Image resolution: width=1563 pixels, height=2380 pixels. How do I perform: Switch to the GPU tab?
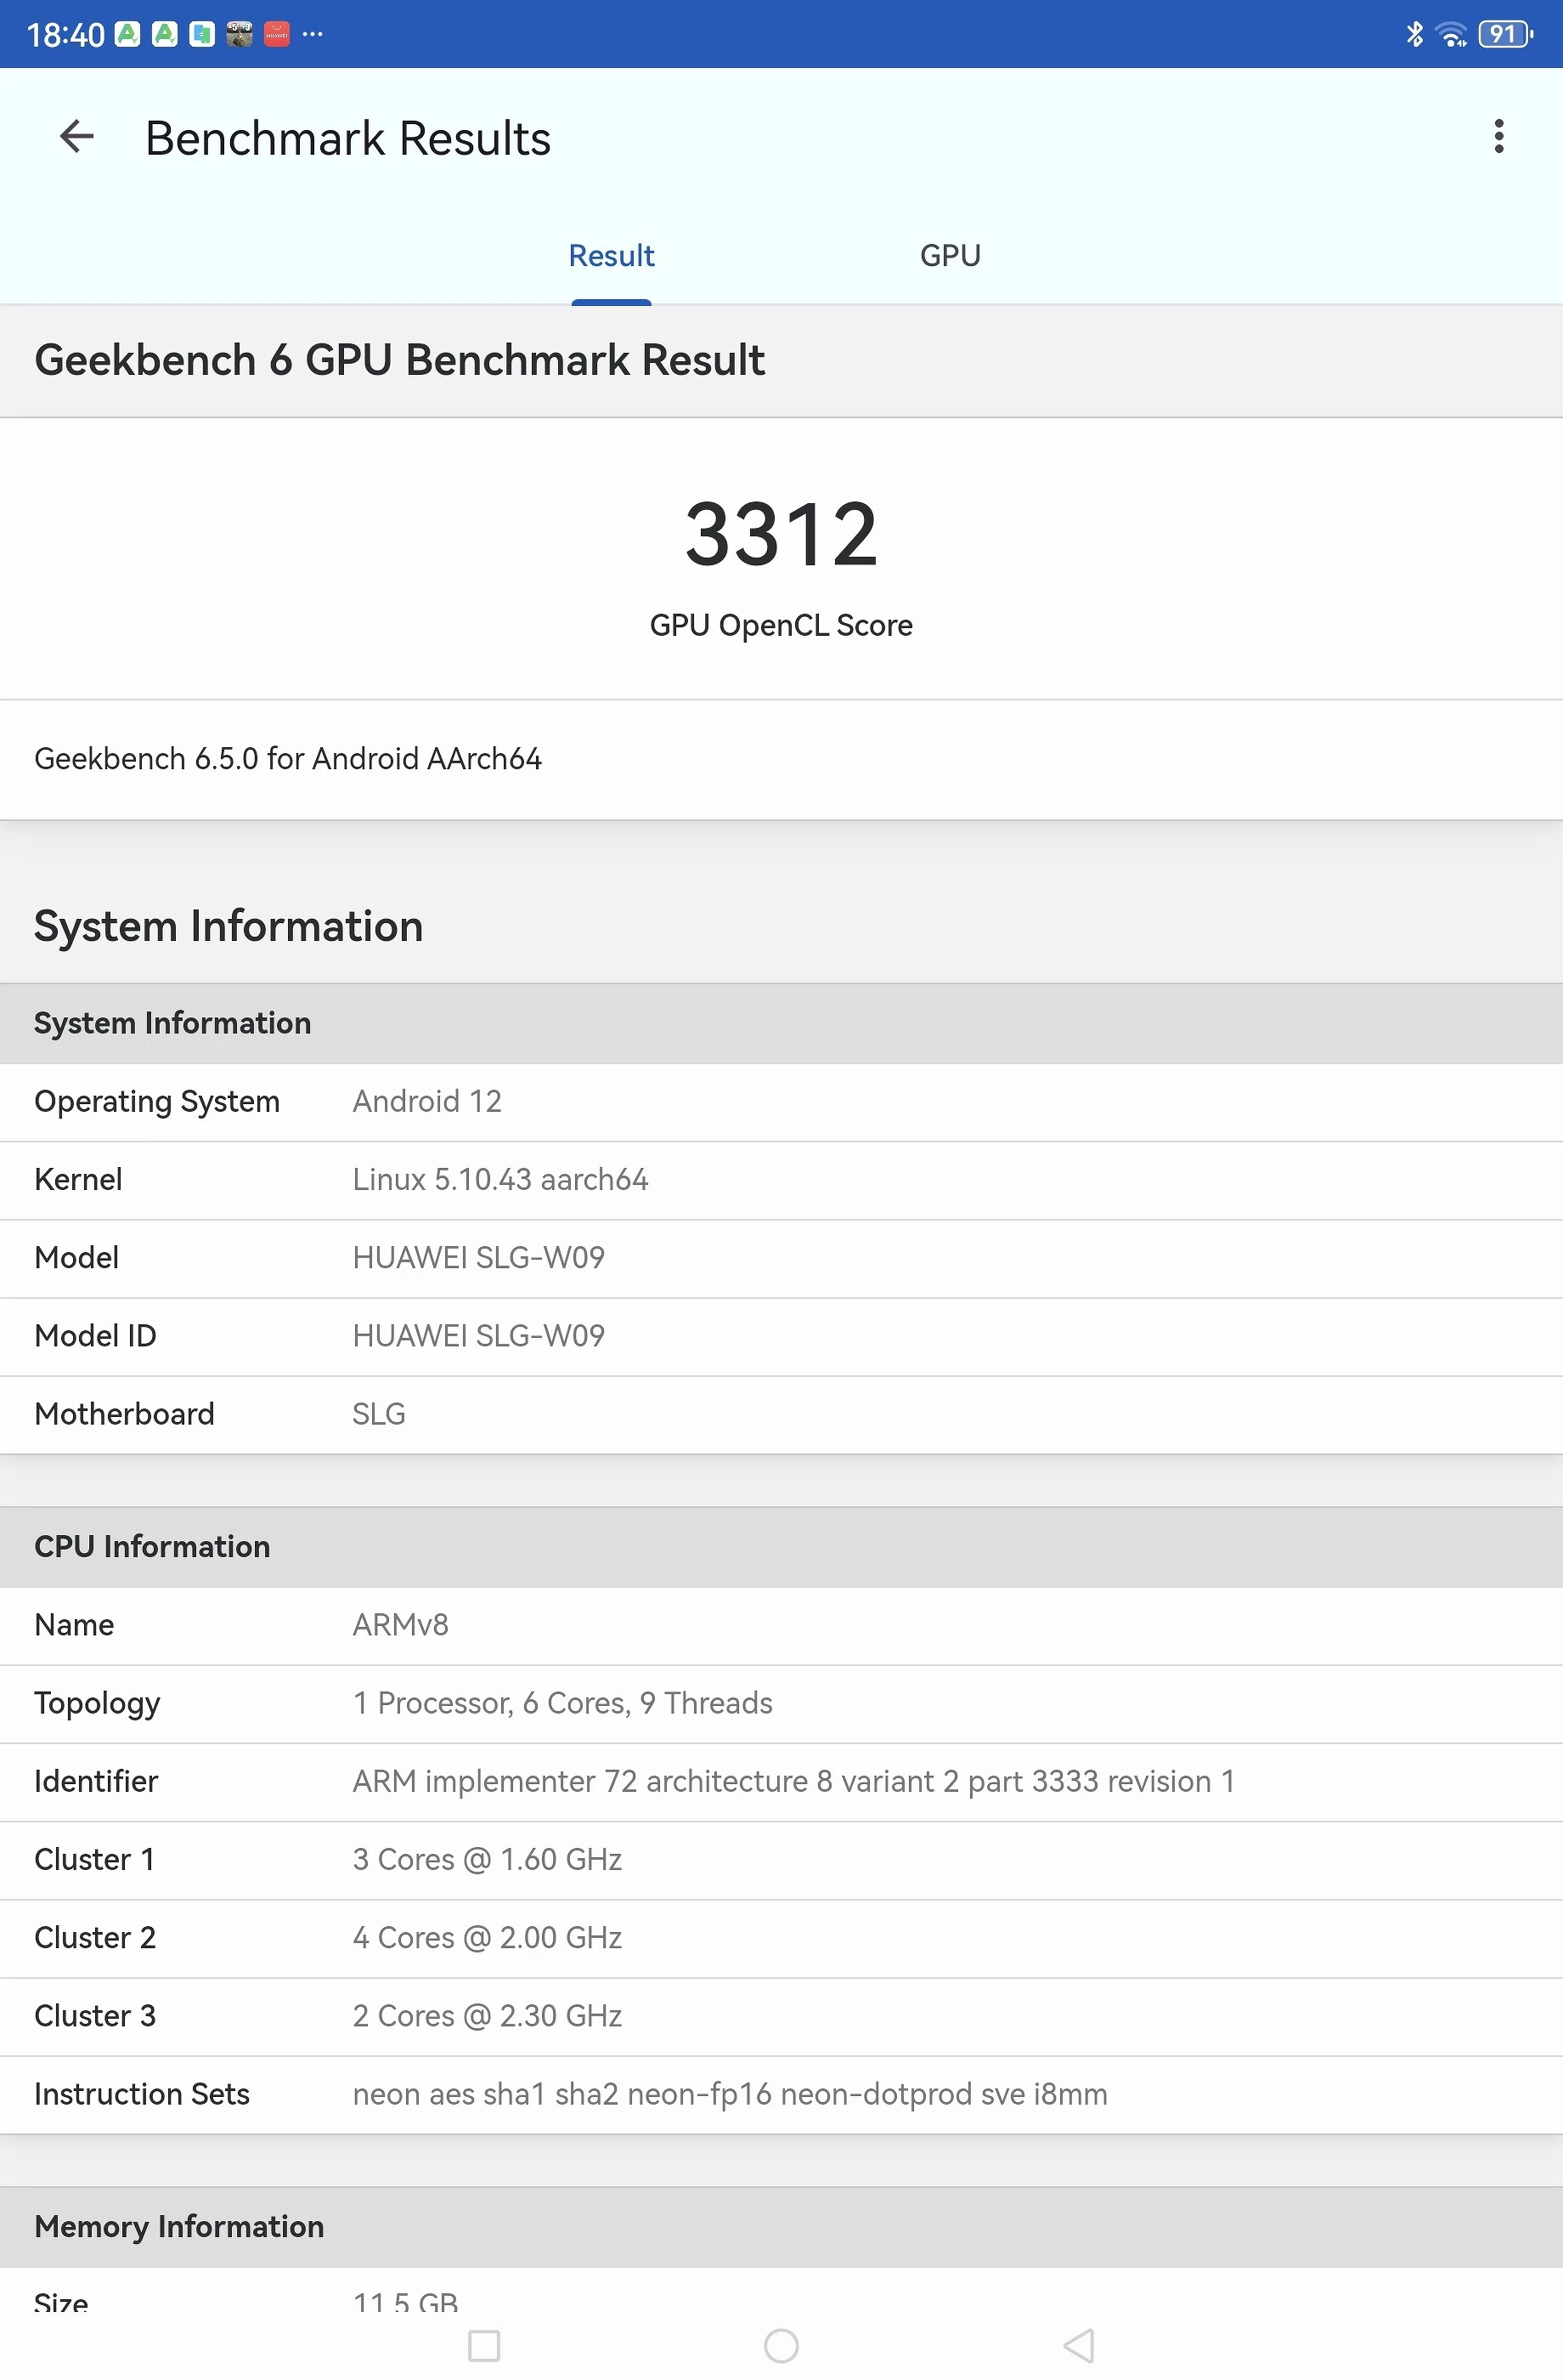[950, 256]
